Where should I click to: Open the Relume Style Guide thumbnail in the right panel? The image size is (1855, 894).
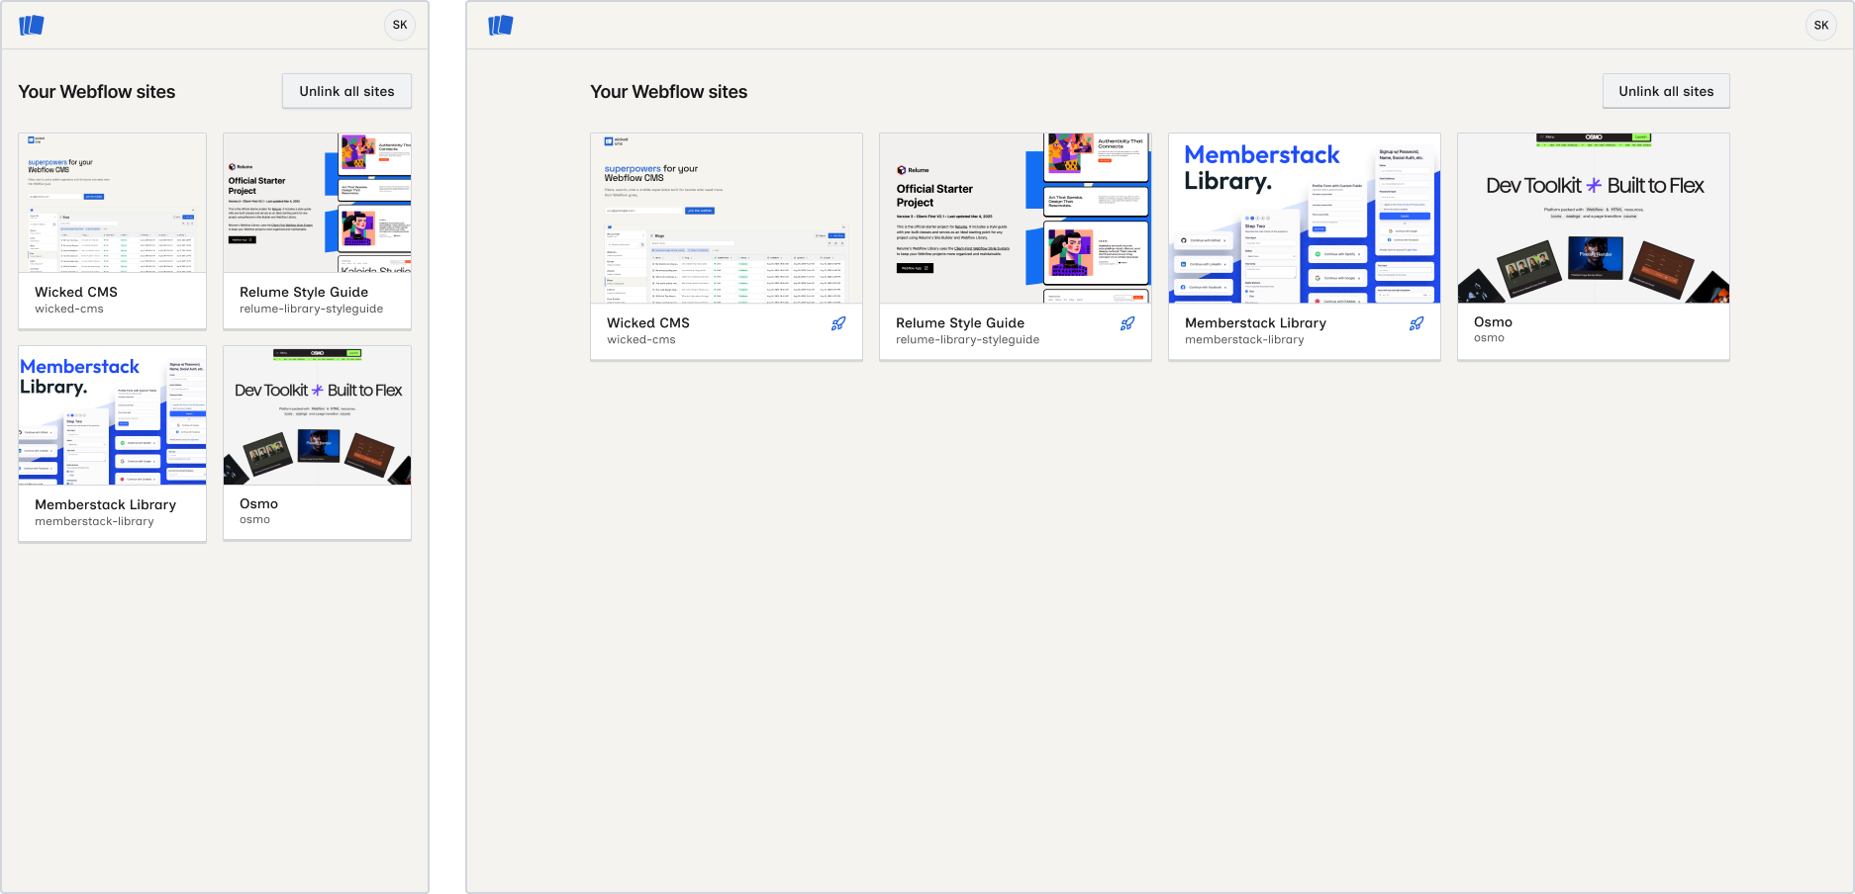1016,219
